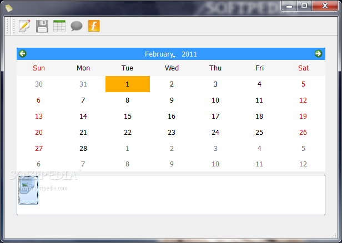Select Tuesday February 8 in black
Screen dimensions: 342x243
[x=127, y=100]
